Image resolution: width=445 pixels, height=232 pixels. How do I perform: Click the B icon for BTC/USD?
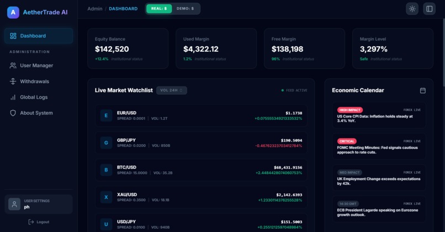click(x=106, y=170)
